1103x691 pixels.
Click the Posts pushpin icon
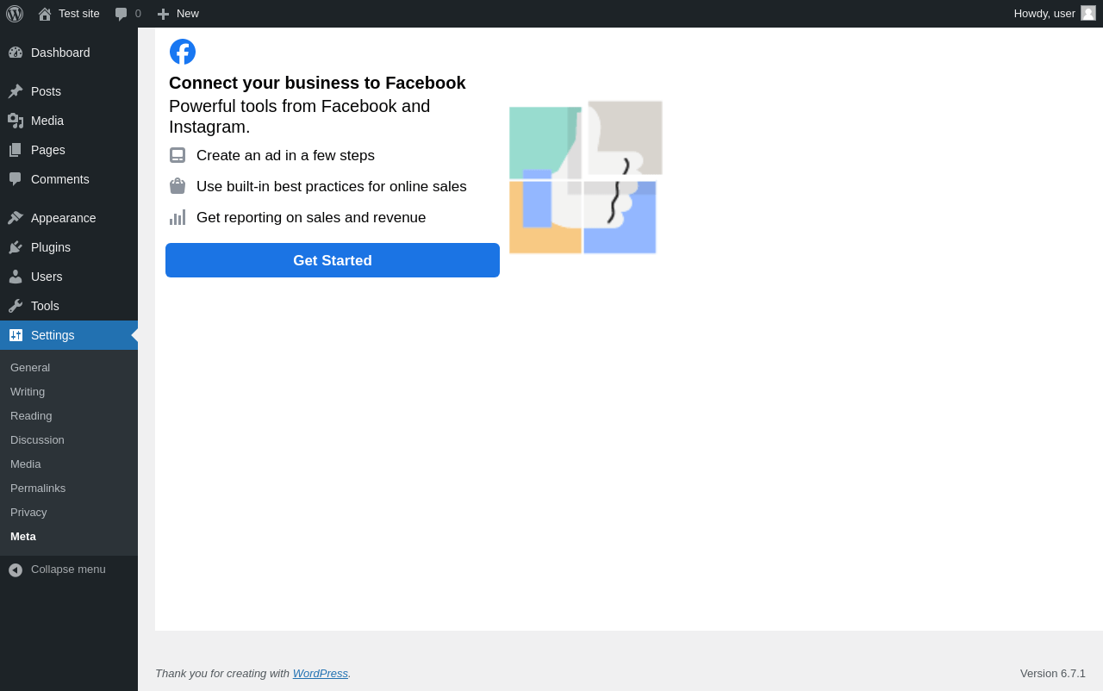[x=16, y=91]
